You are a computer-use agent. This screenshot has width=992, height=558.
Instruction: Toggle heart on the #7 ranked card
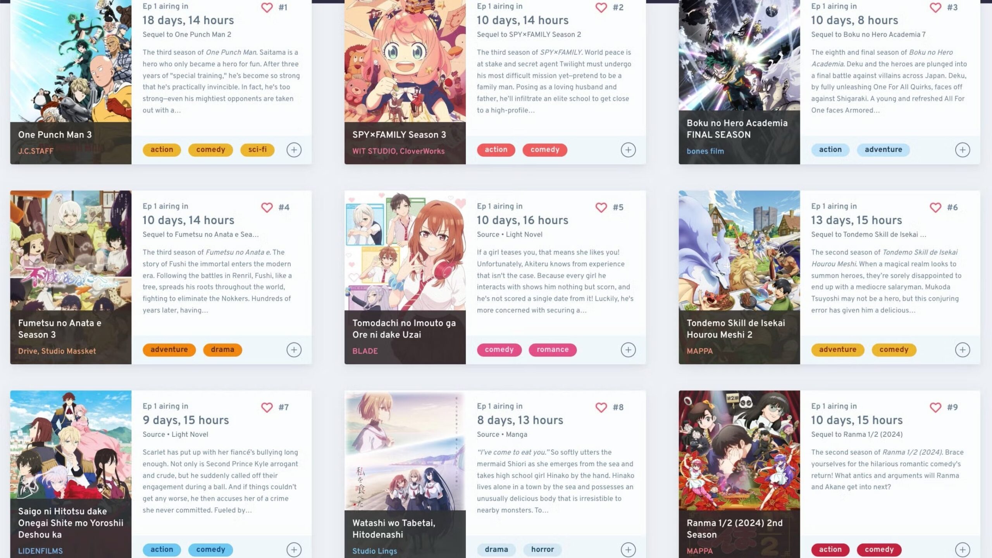coord(267,407)
